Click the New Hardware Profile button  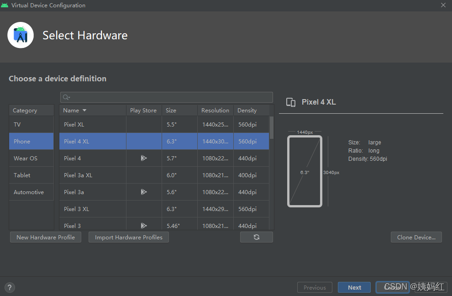click(46, 237)
